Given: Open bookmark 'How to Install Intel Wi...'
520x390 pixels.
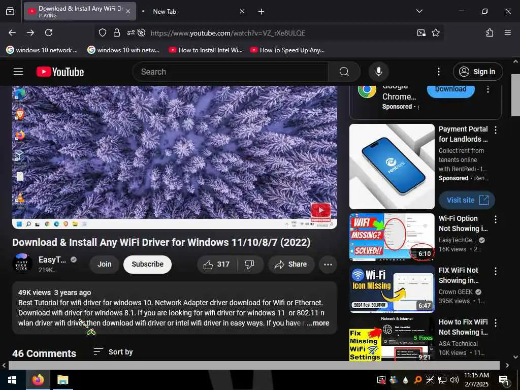Looking at the screenshot, I should tap(206, 50).
